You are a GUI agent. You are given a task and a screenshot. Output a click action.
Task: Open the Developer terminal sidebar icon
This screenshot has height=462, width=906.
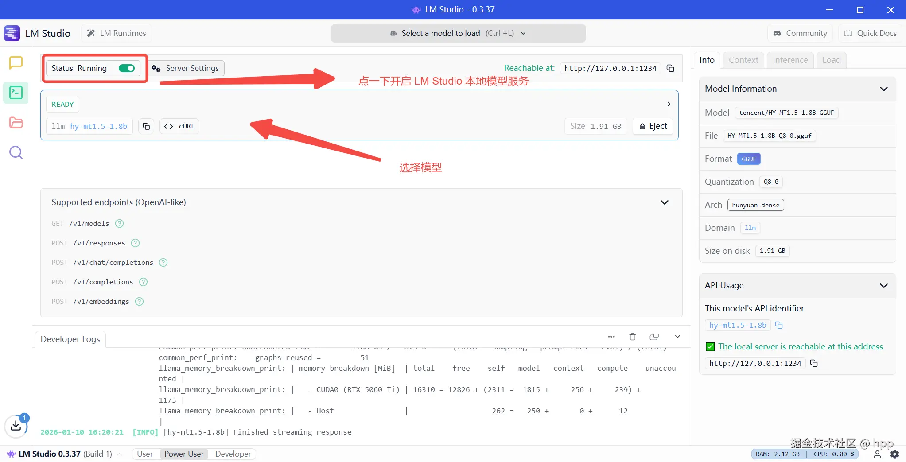click(x=16, y=93)
